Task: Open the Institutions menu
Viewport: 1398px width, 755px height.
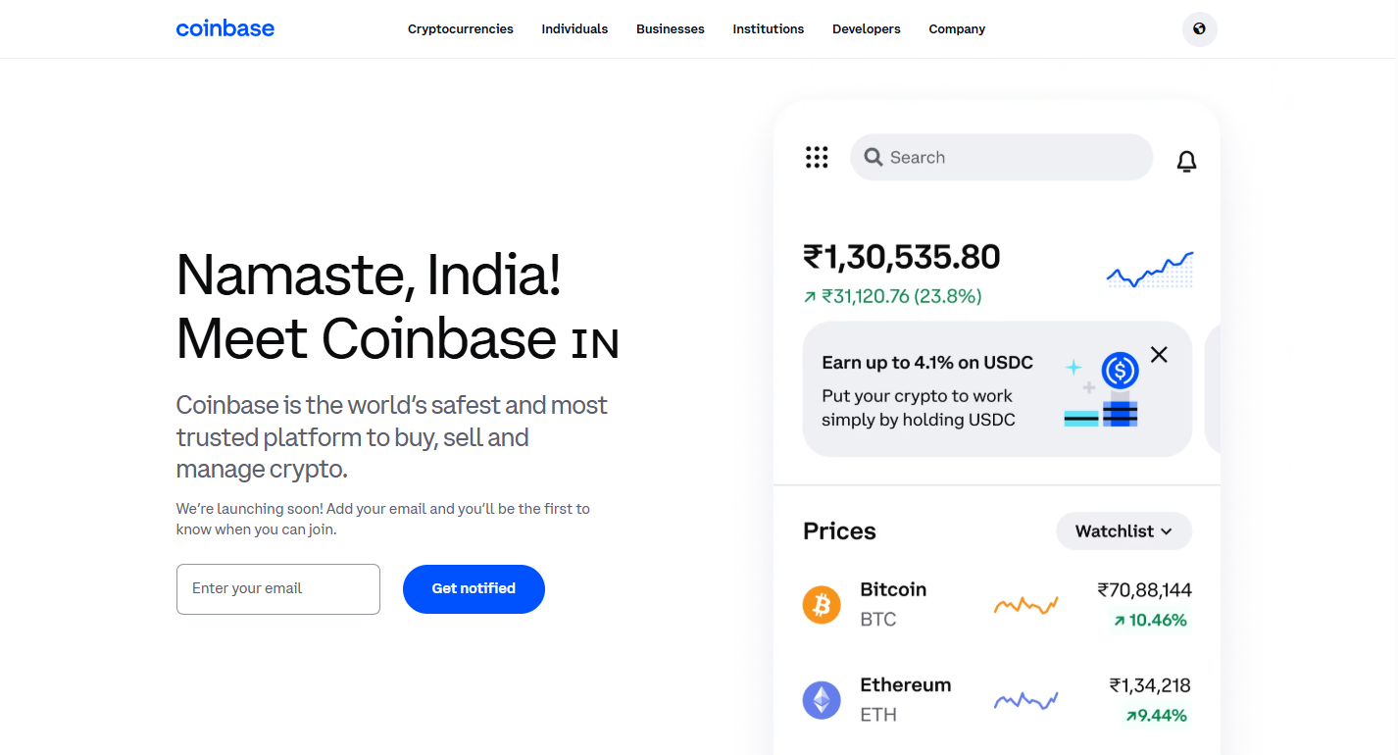Action: point(768,28)
